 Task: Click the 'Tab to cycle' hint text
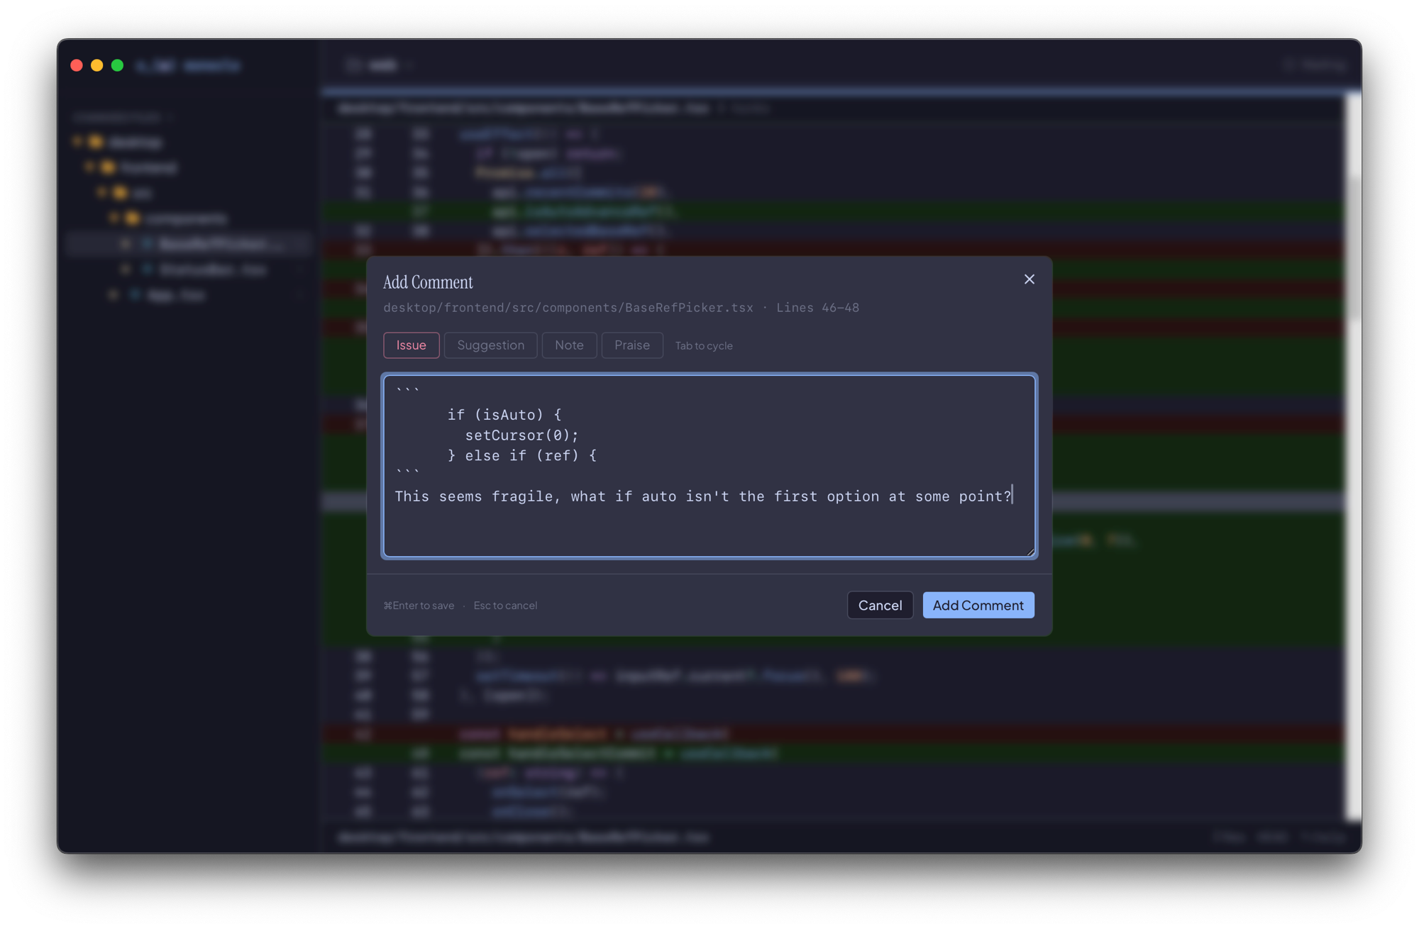tap(704, 346)
